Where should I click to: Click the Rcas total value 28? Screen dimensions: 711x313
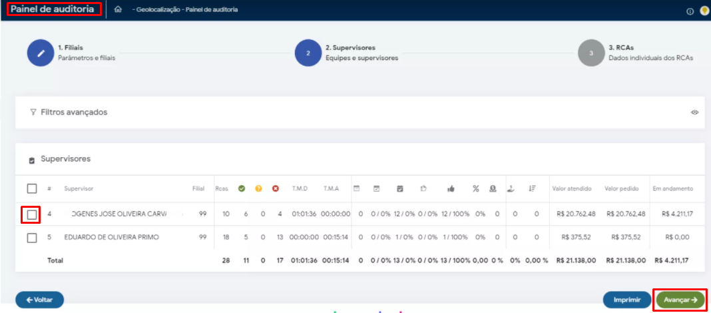click(226, 261)
